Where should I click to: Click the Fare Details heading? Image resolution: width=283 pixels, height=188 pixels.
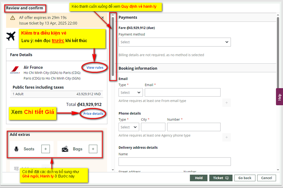pyautogui.click(x=21, y=55)
